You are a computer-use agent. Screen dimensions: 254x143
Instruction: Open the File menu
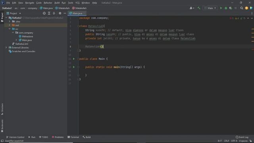8,3
